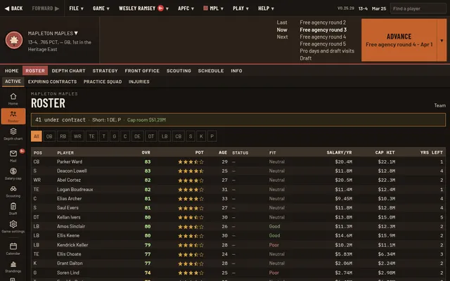Image resolution: width=450 pixels, height=281 pixels.
Task: Filter roster by DE position
Action: pos(138,136)
